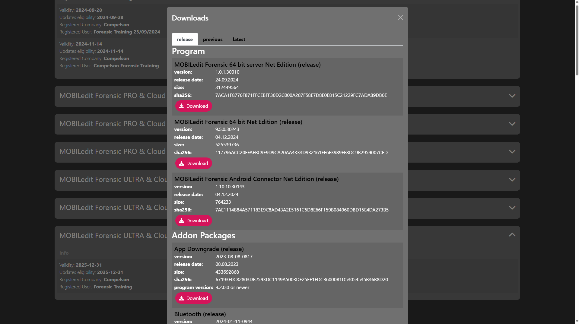The width and height of the screenshot is (579, 324).
Task: Download MOBILedit Forensic 64 bit Net Edition
Action: (x=193, y=163)
